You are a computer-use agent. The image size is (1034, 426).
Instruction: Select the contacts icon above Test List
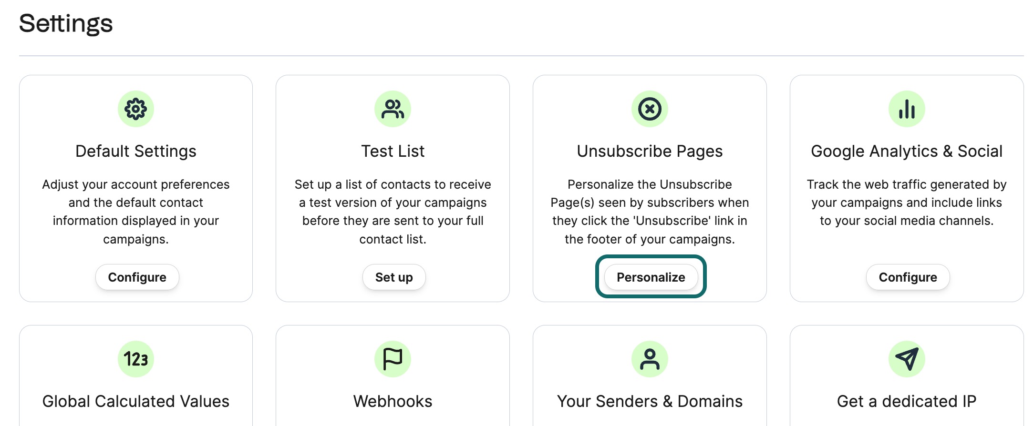click(x=393, y=109)
